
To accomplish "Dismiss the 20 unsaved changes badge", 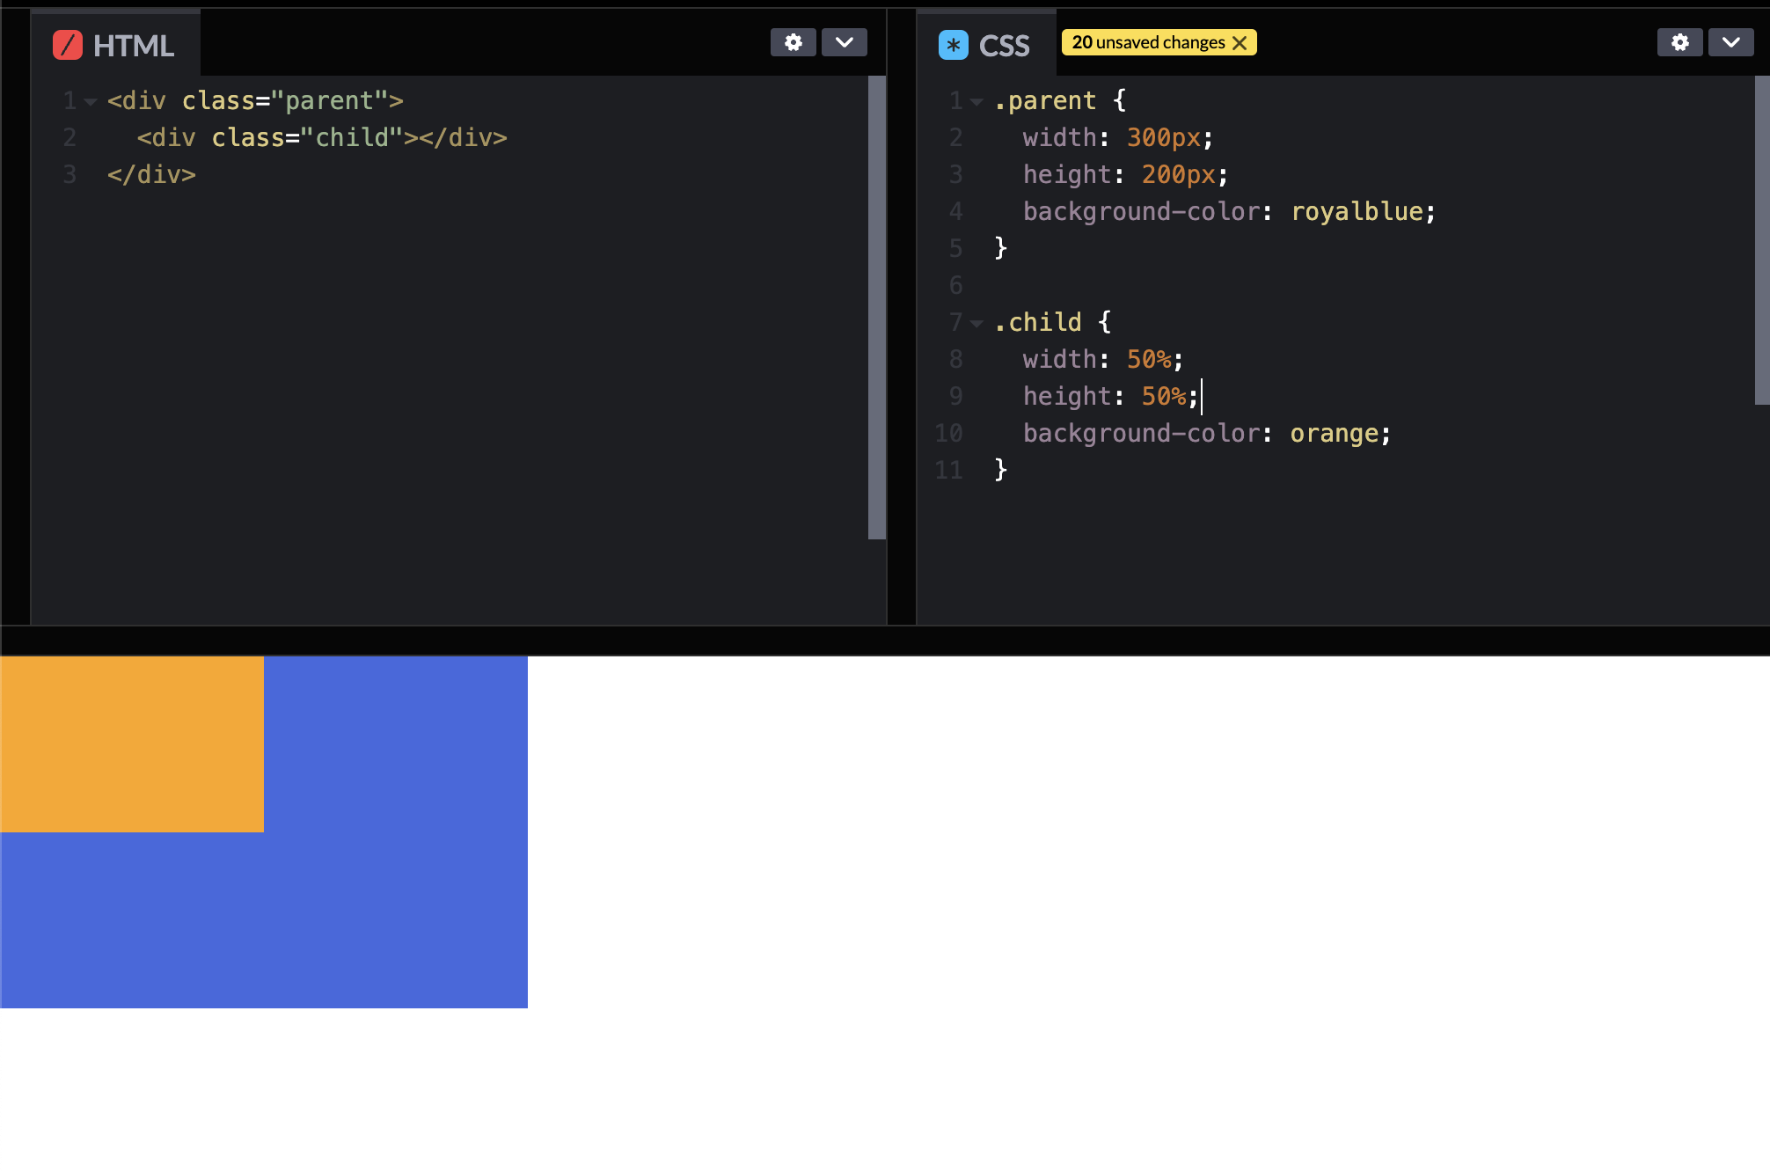I will click(1240, 43).
